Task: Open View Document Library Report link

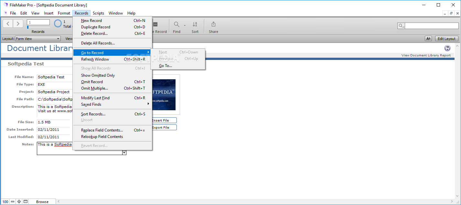Action: (x=426, y=55)
